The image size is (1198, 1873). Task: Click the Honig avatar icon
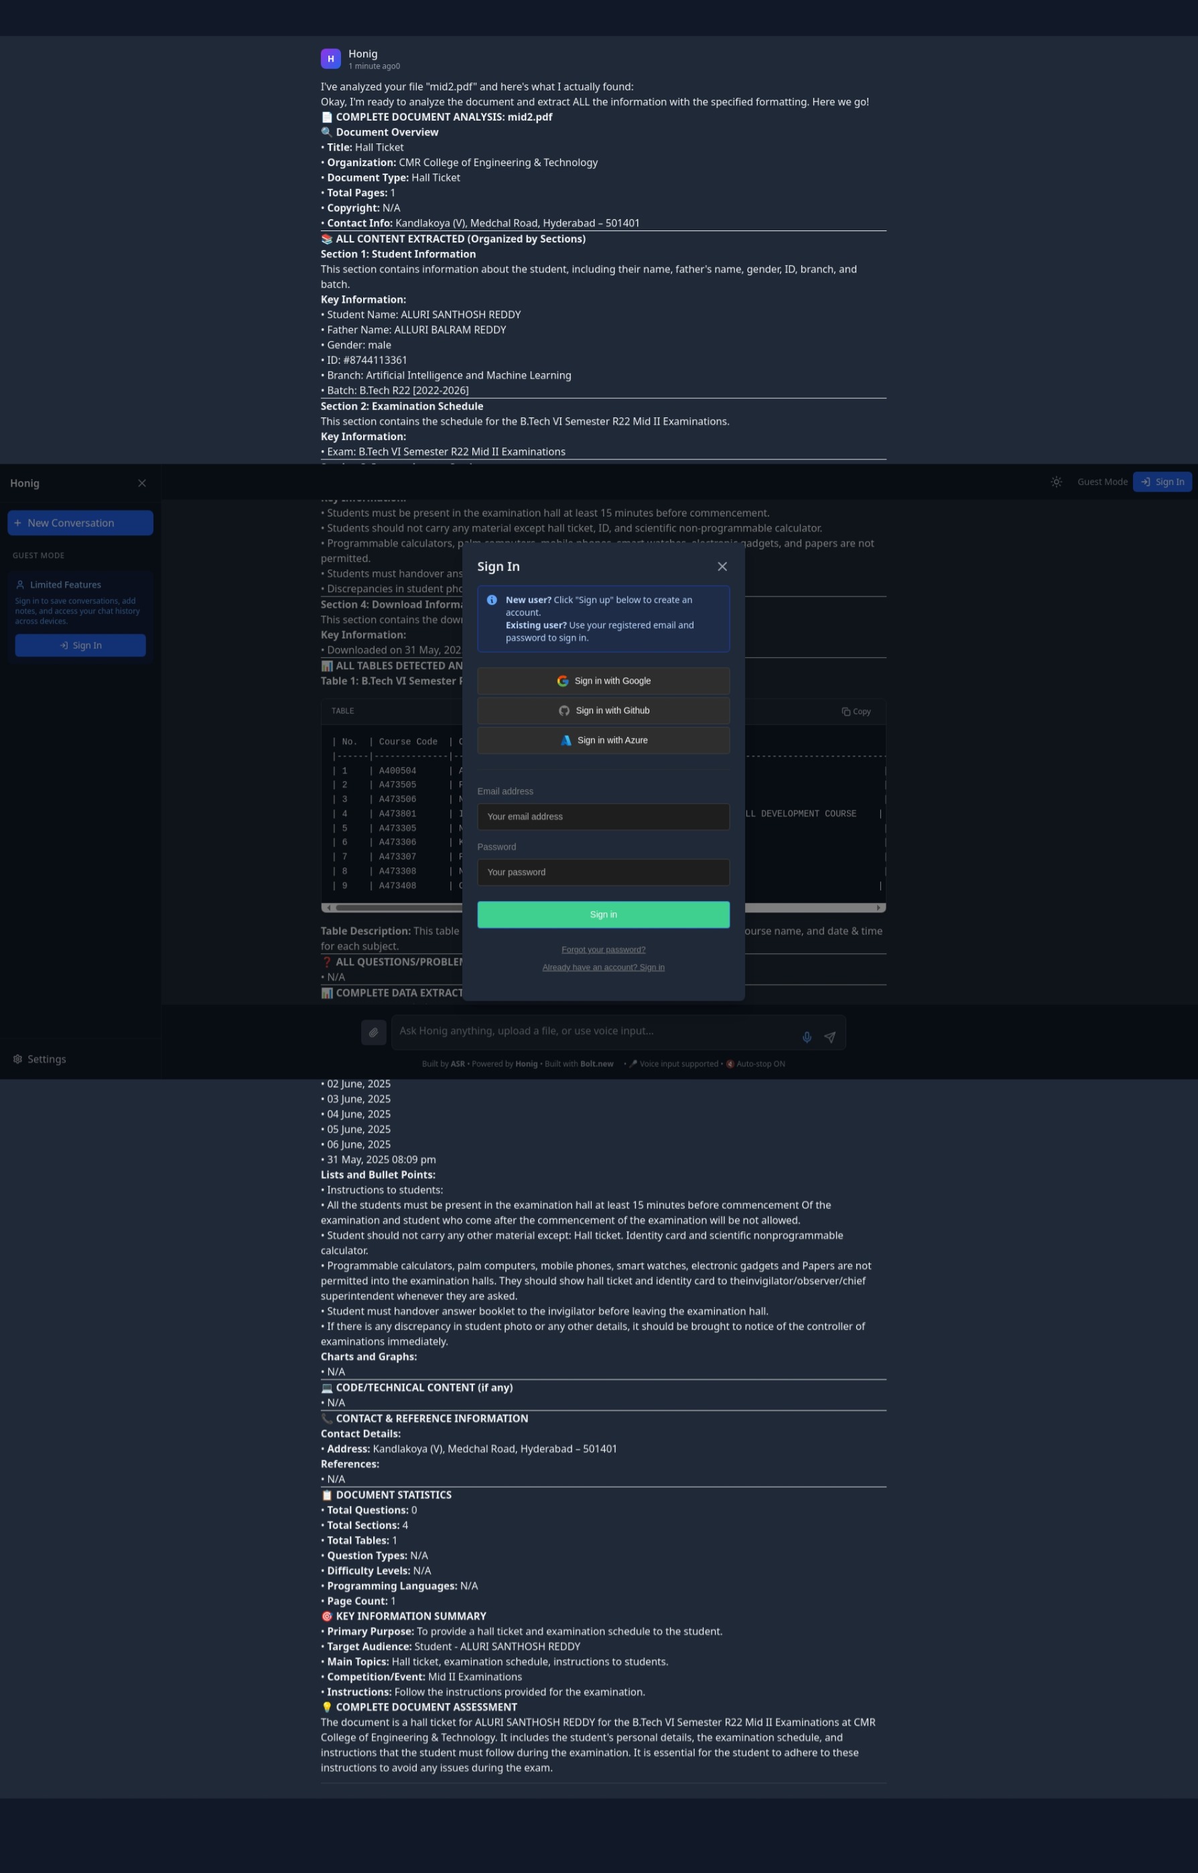click(x=330, y=58)
